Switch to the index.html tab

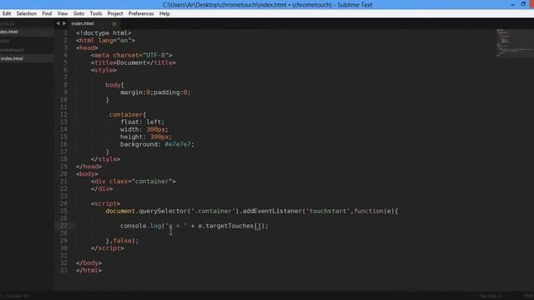coord(83,23)
